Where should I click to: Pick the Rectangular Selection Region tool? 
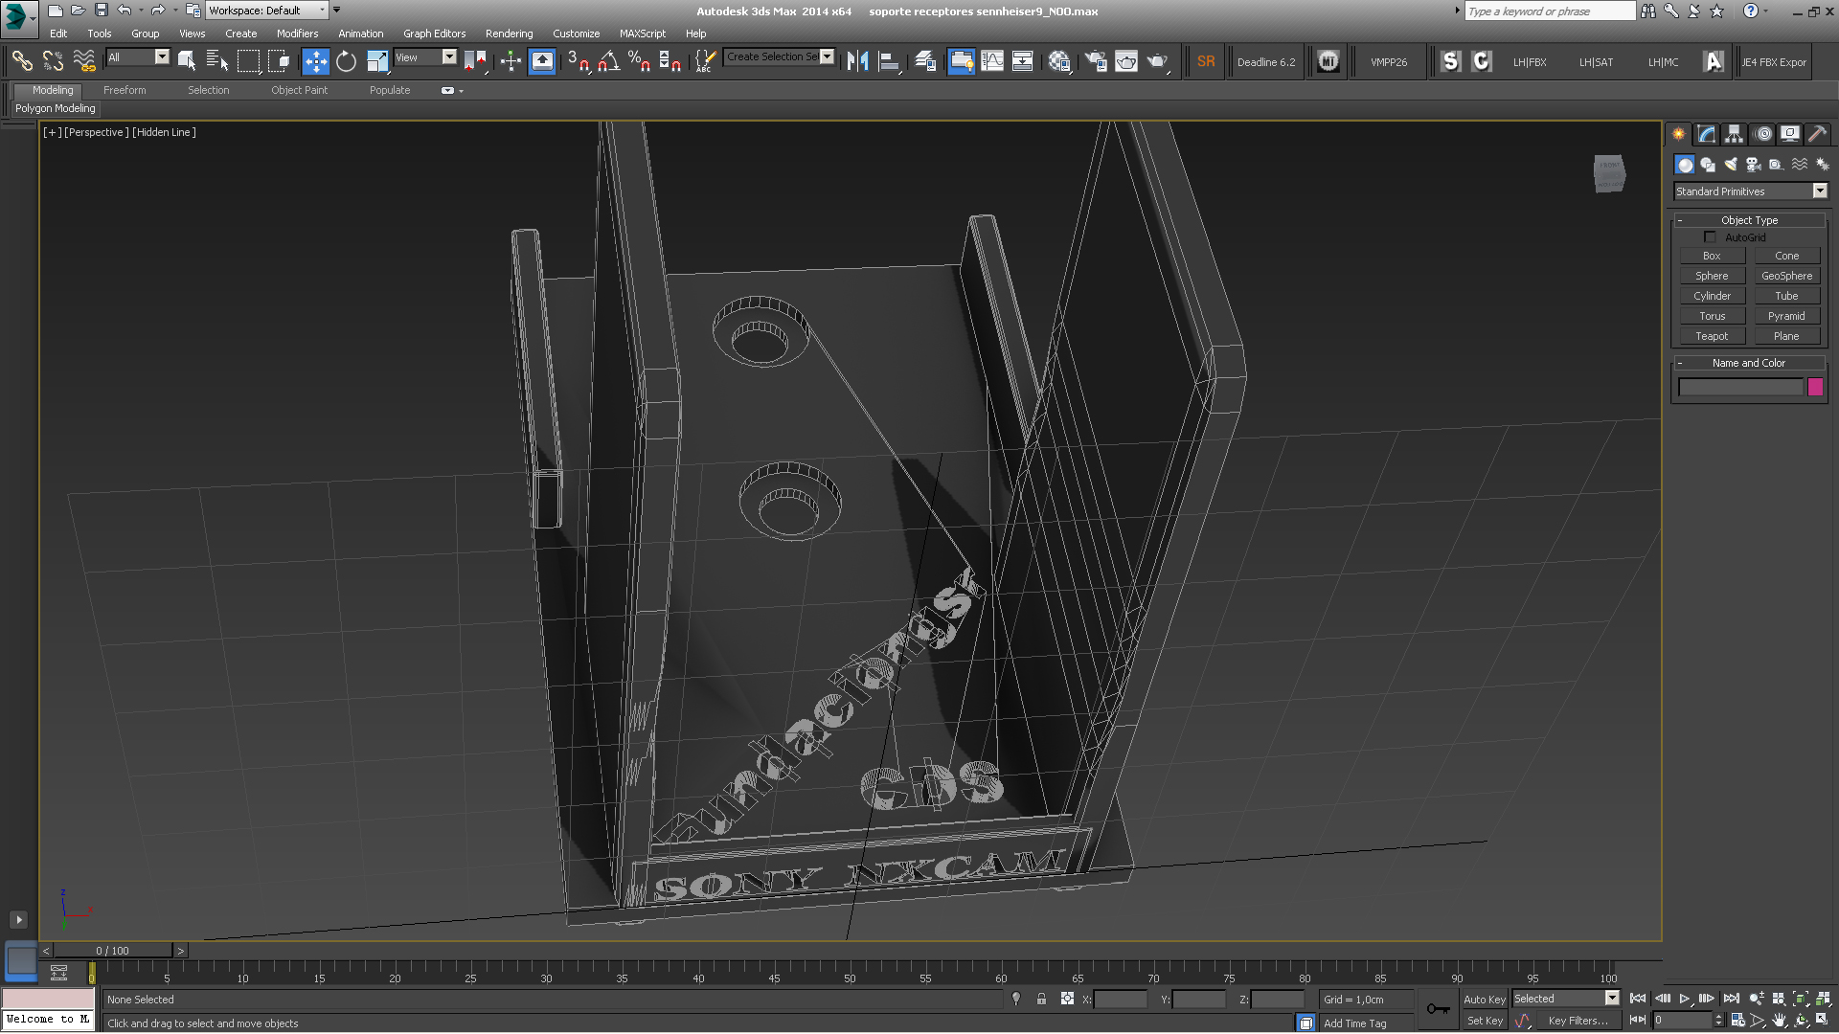tap(249, 61)
